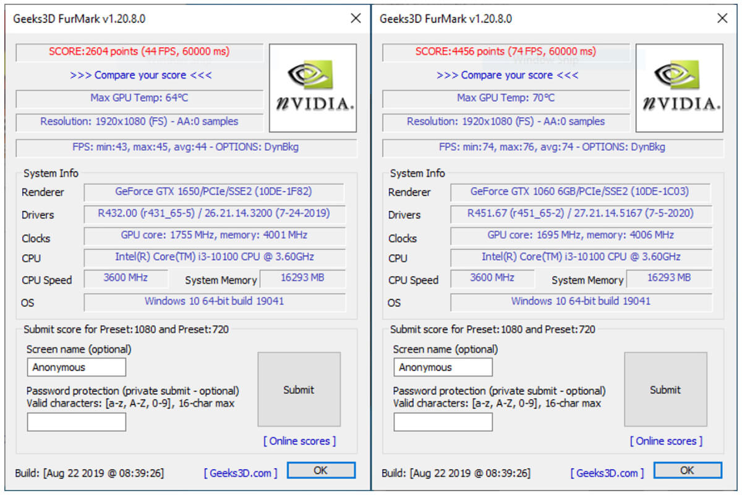The image size is (742, 496).
Task: Open Compare your score link in GTX 1650 window
Action: [x=141, y=75]
